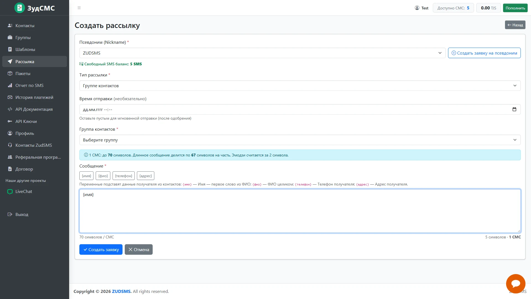Click the 0.00 TJS balance

pyautogui.click(x=488, y=8)
